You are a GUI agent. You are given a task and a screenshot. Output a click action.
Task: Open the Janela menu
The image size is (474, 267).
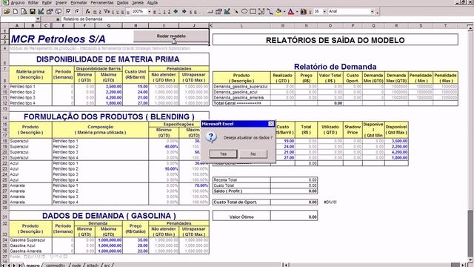[138, 2]
